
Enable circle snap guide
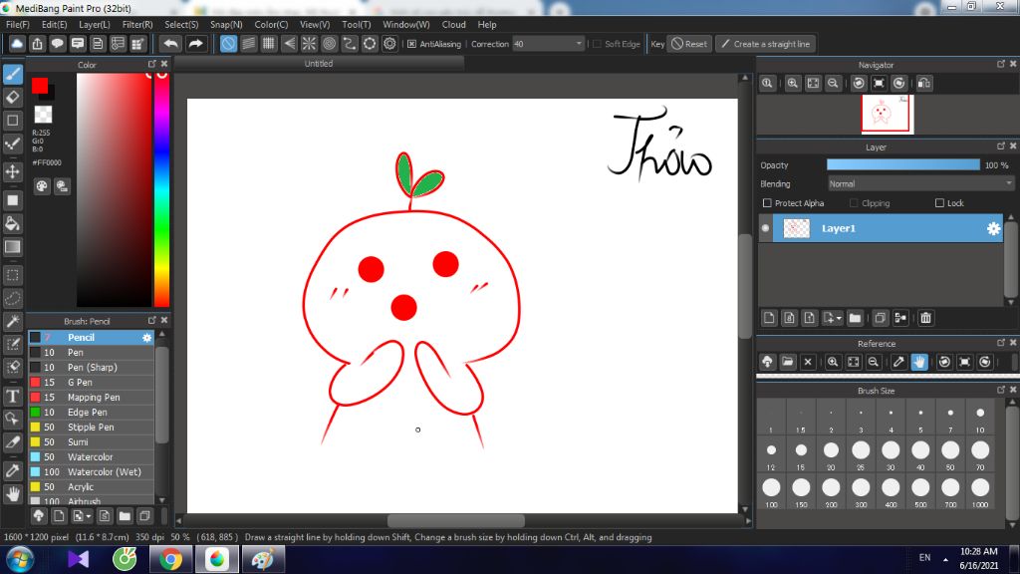(329, 44)
